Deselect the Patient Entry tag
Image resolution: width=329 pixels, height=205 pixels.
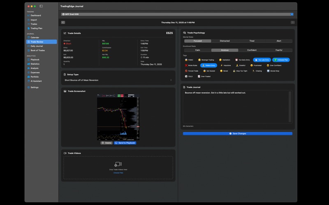point(209,66)
